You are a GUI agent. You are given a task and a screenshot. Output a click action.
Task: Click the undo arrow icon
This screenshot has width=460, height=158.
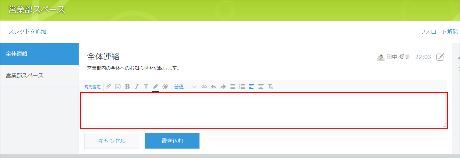point(214,87)
